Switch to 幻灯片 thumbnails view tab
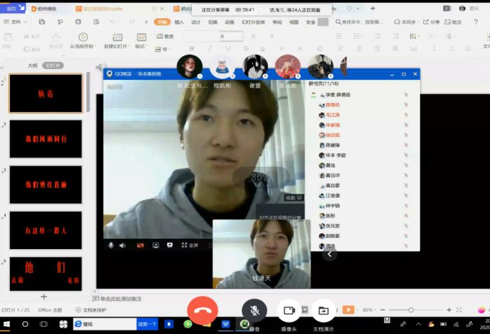 click(x=53, y=66)
